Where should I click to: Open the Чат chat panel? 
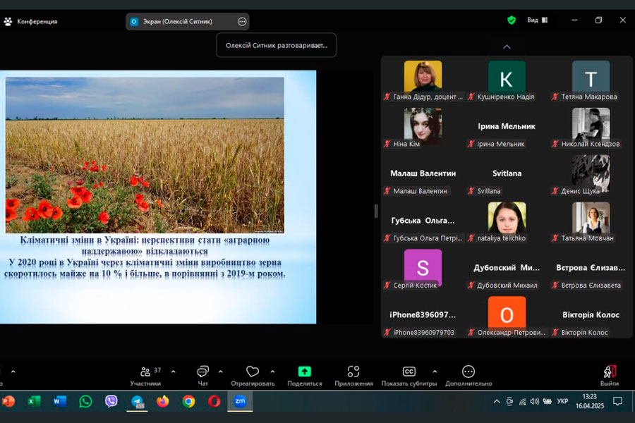(203, 372)
